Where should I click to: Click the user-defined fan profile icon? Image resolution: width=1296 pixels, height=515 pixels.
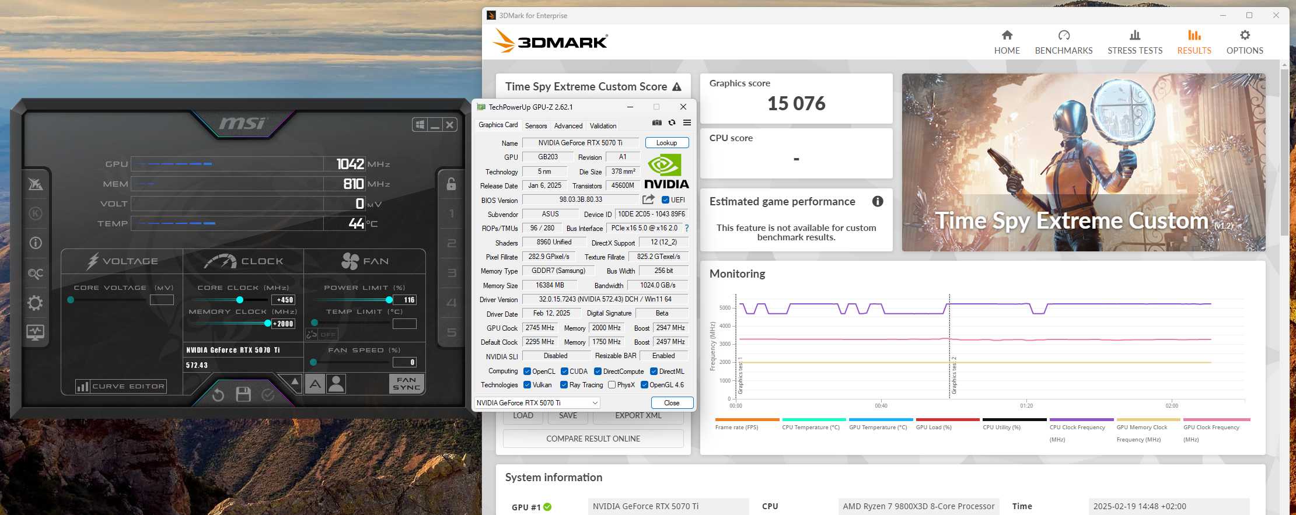[x=336, y=384]
